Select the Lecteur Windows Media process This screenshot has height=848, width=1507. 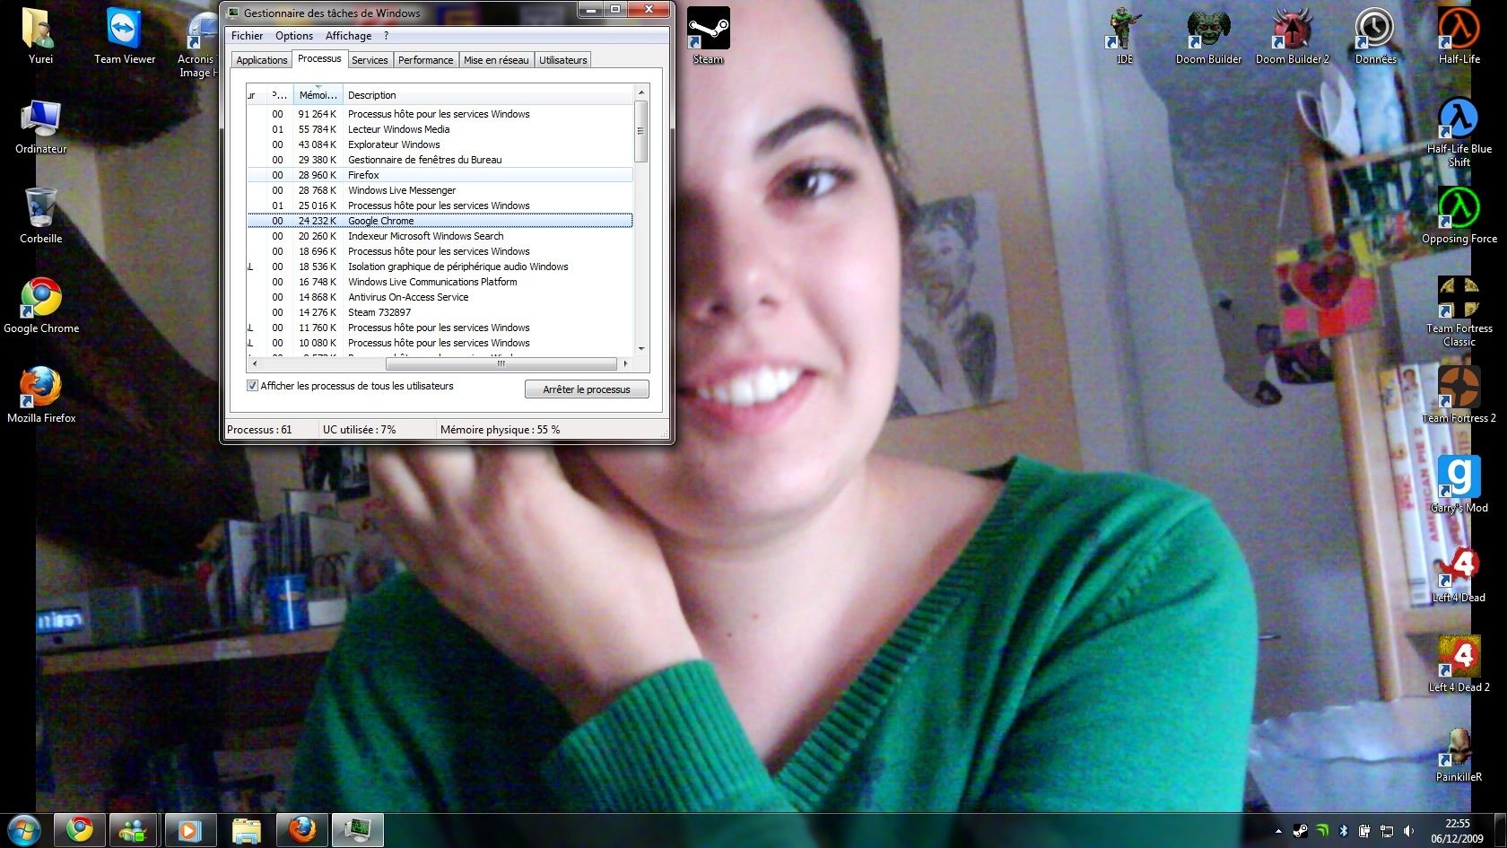(440, 129)
